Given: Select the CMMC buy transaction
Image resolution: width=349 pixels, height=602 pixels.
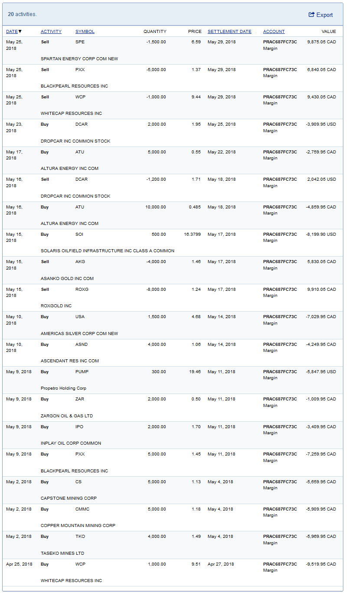Looking at the screenshot, I should [173, 517].
